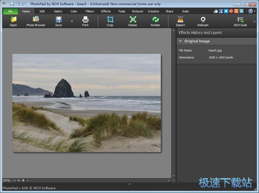Click the beach photo on the canvas
The width and height of the screenshot is (259, 193).
pyautogui.click(x=87, y=103)
